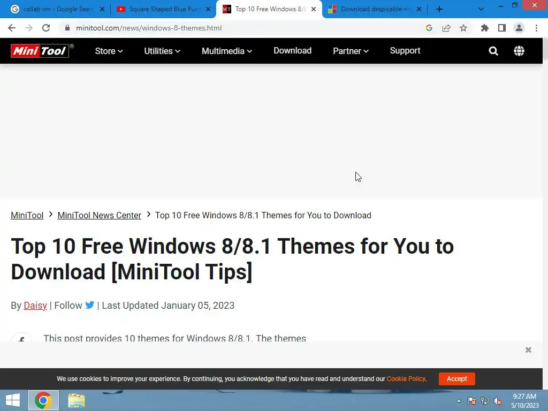
Task: Expand the Partner menu
Action: pos(351,51)
